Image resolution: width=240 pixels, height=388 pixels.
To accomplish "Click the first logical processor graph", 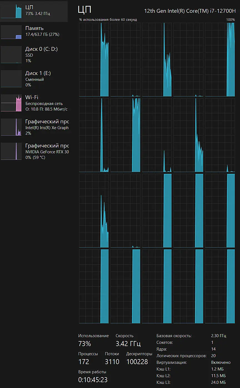I will pos(94,60).
